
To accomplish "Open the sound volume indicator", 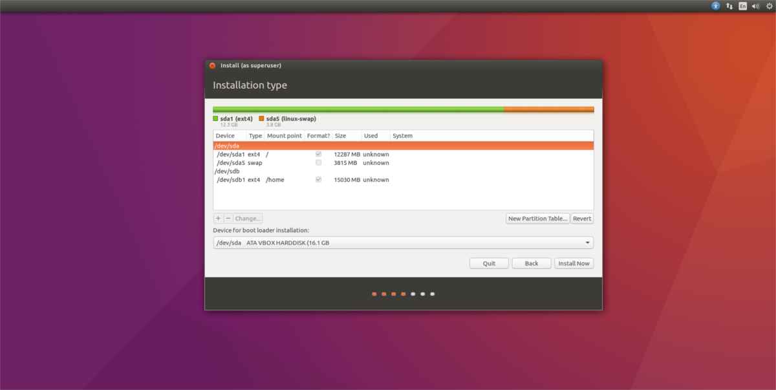I will [755, 6].
